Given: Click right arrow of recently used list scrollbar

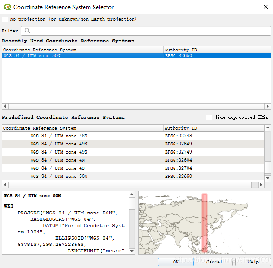Looking at the screenshot, I should coord(268,106).
